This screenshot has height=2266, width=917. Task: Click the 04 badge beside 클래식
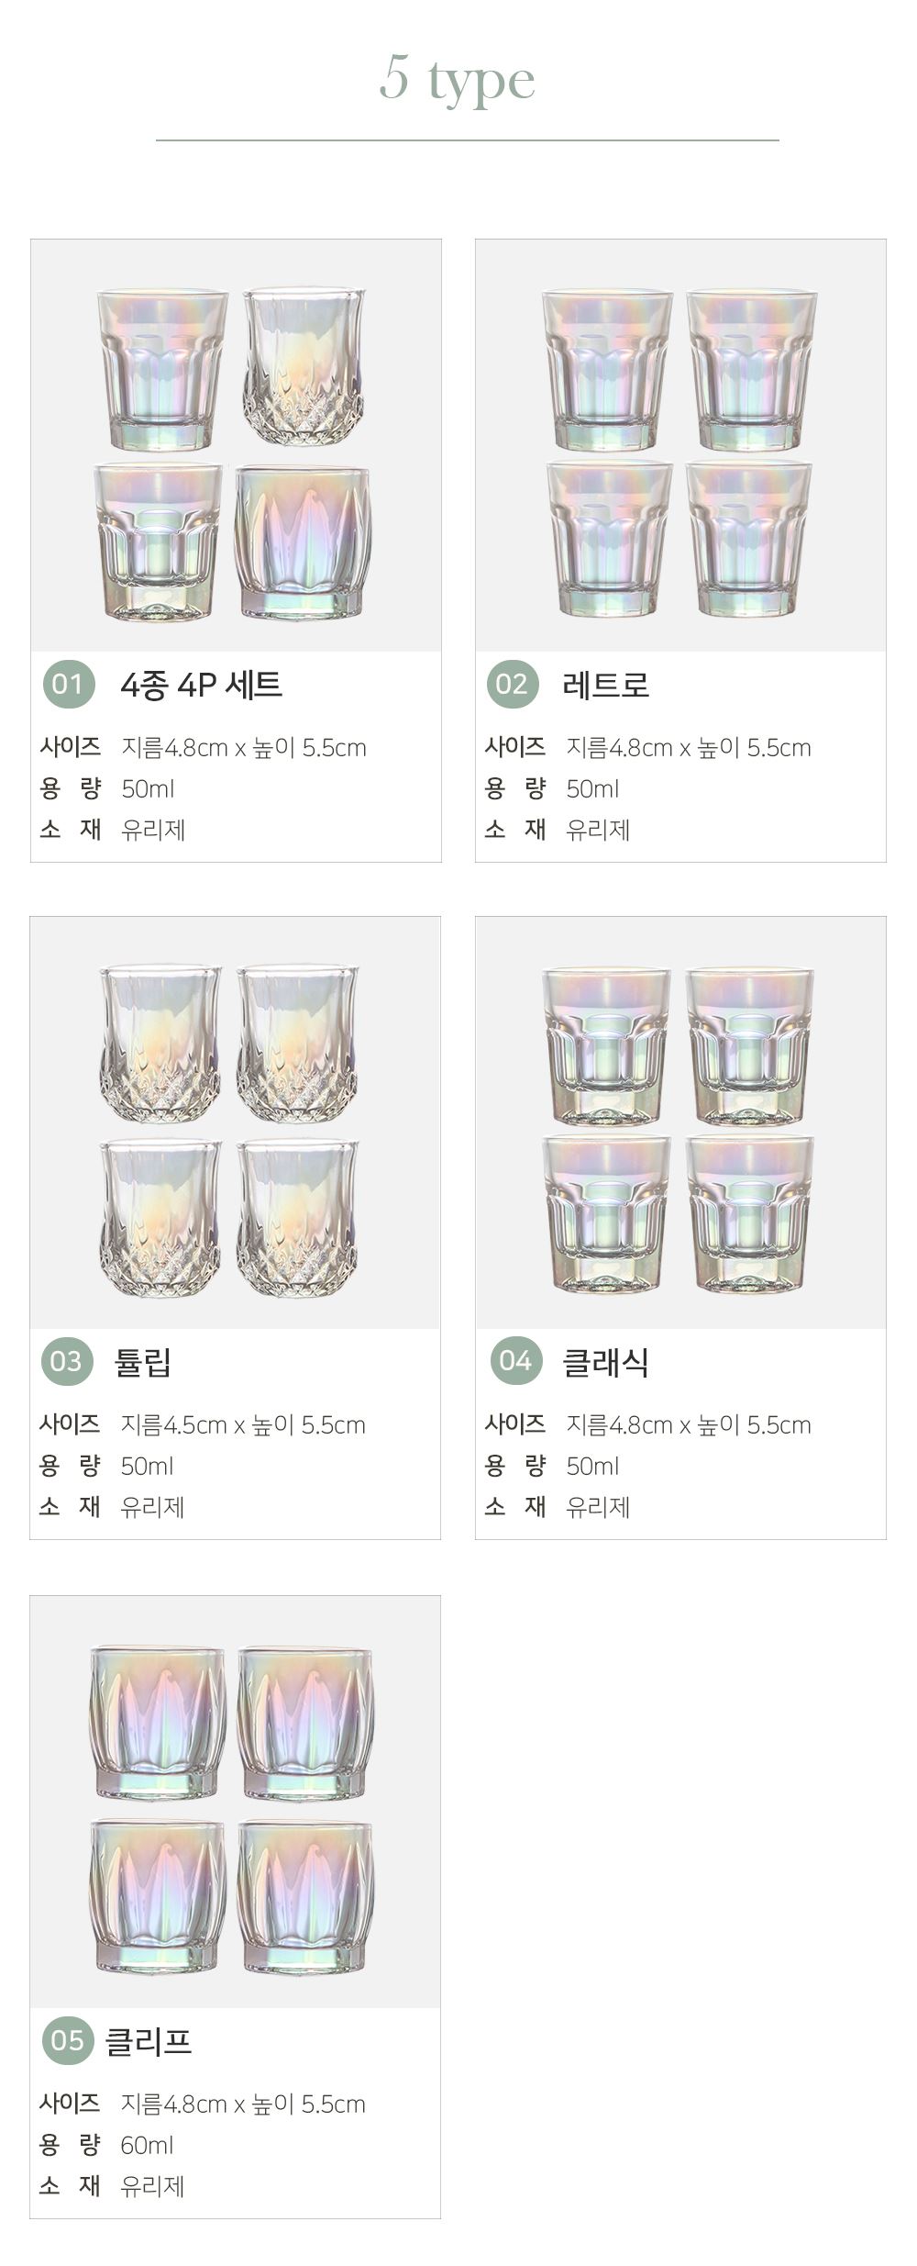pos(515,1361)
